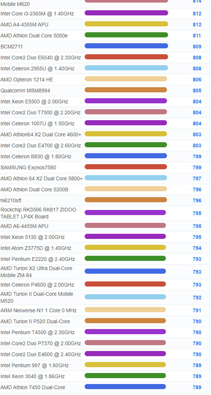Open the AMD A4-4355M APU entry
Image resolution: width=211 pixels, height=395 pixels.
coord(25,25)
